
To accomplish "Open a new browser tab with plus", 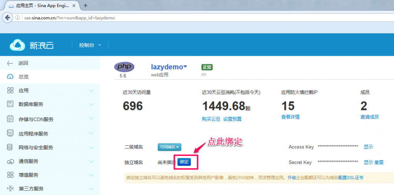I will (x=85, y=5).
